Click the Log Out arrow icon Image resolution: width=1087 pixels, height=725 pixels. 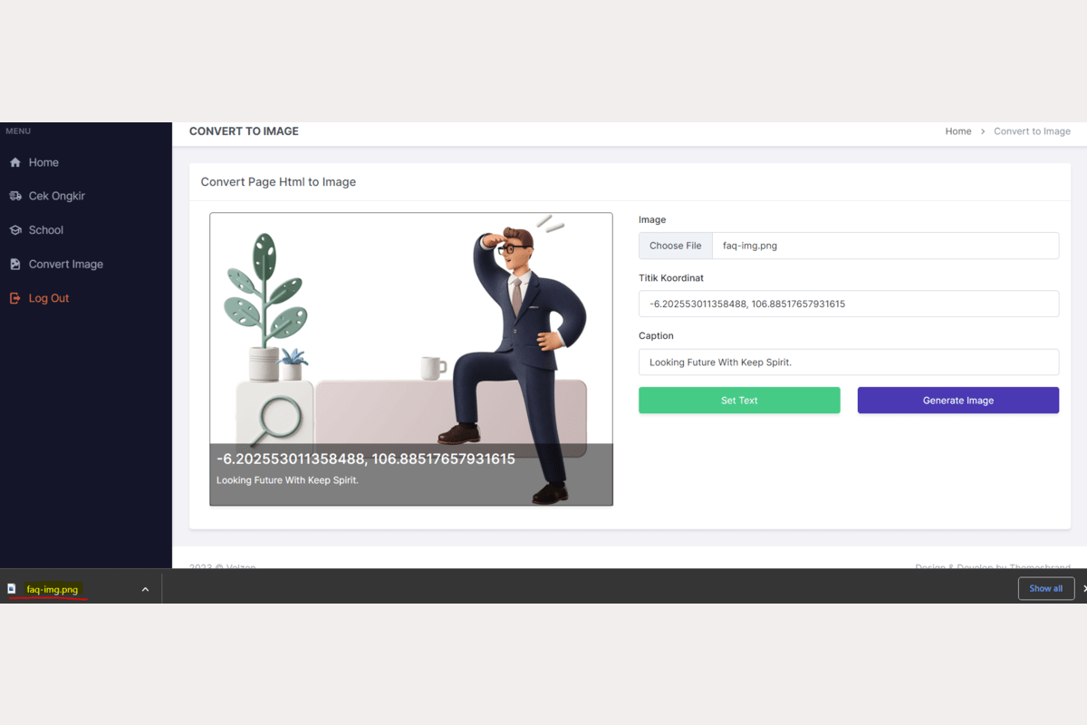click(x=14, y=298)
